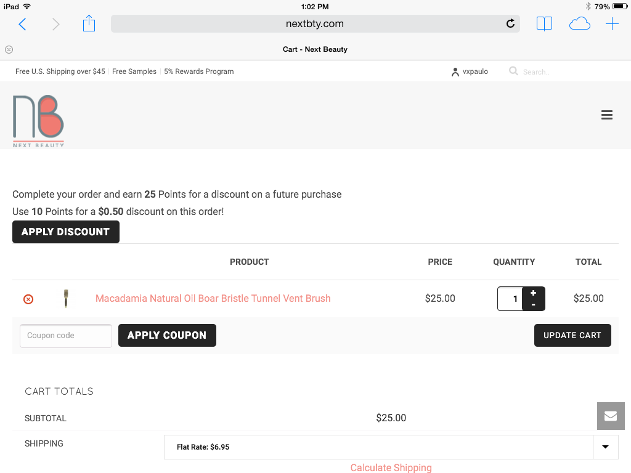Remove the brush from cart
631x473 pixels.
[28, 299]
